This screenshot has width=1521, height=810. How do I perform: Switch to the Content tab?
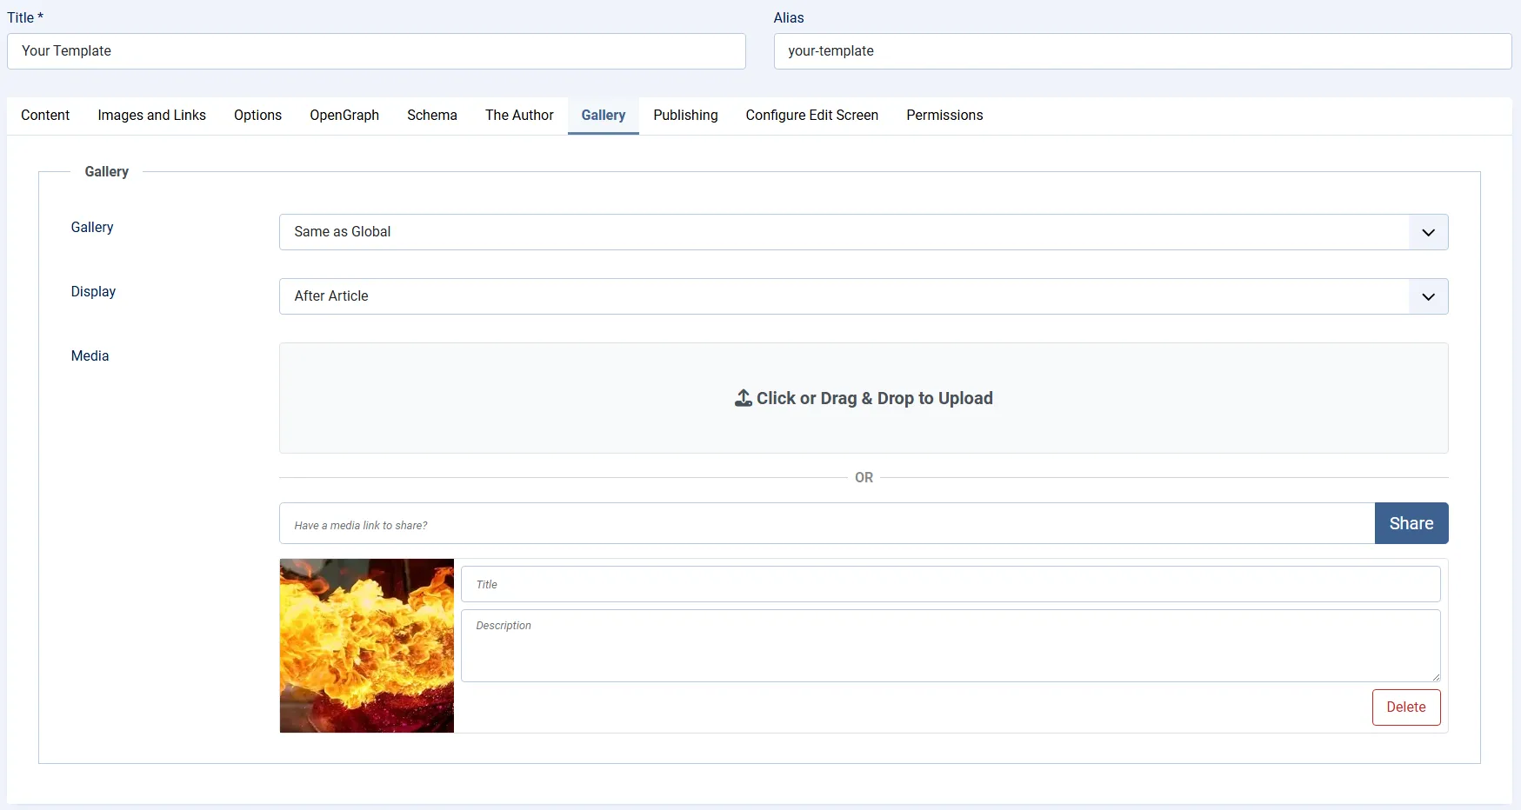(x=45, y=116)
